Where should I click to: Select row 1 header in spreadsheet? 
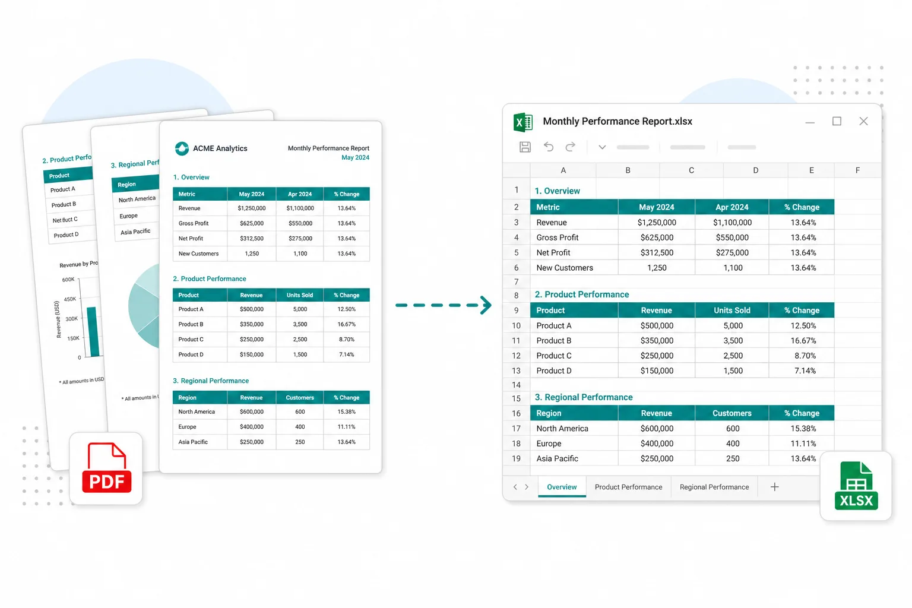[x=517, y=190]
